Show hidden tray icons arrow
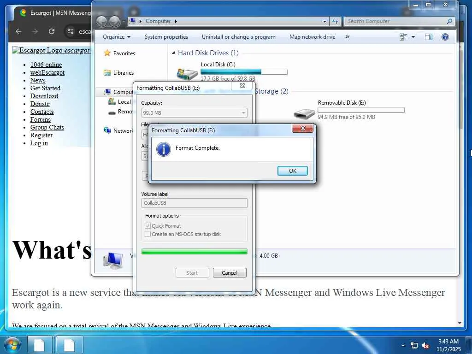472x354 pixels. click(x=403, y=345)
